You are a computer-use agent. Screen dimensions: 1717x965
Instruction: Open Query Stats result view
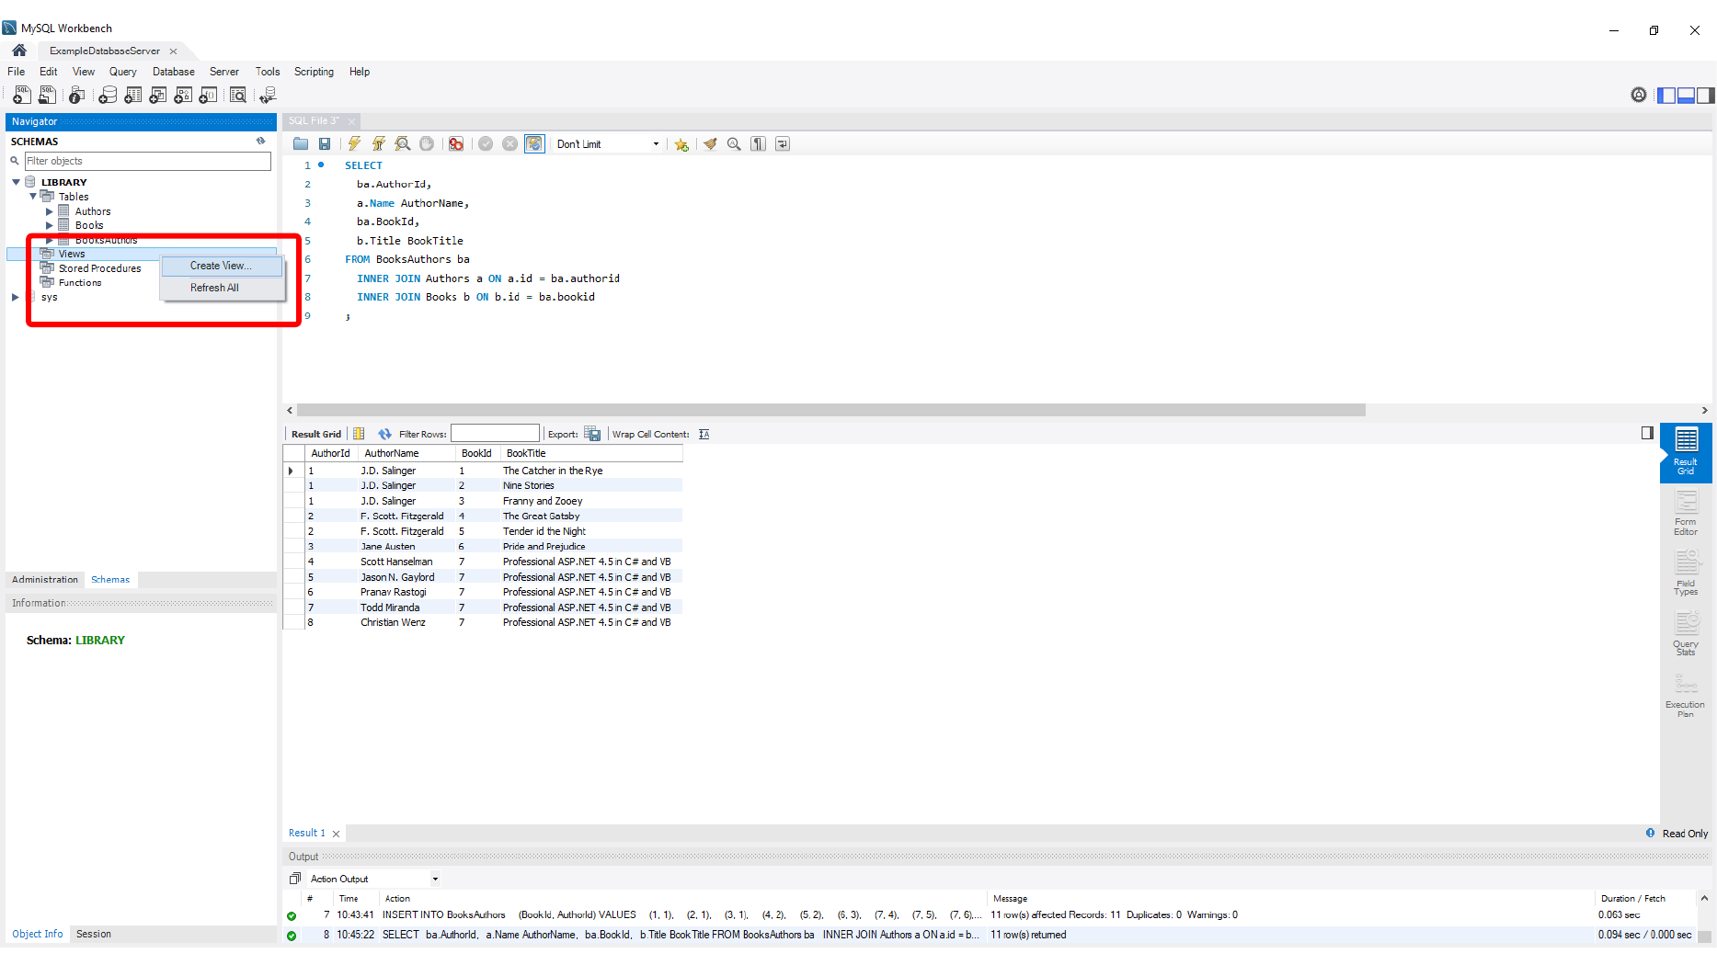[1686, 634]
